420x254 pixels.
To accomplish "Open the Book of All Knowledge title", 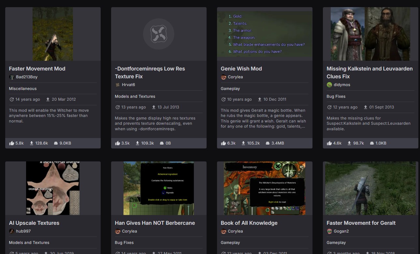I will tap(249, 223).
